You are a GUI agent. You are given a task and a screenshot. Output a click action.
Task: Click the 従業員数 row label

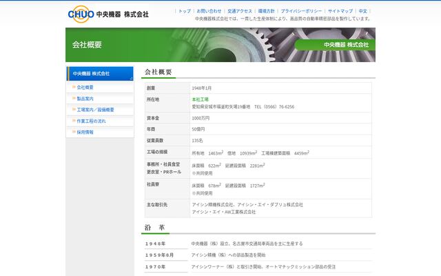154,141
